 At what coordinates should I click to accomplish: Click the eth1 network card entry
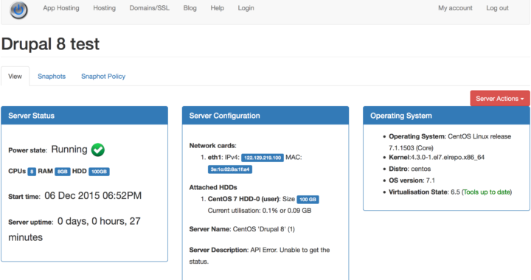click(254, 163)
